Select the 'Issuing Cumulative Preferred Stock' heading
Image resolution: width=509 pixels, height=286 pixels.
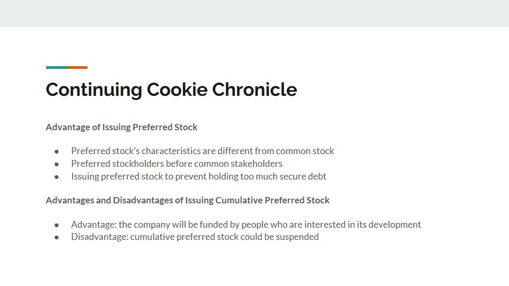pos(188,200)
